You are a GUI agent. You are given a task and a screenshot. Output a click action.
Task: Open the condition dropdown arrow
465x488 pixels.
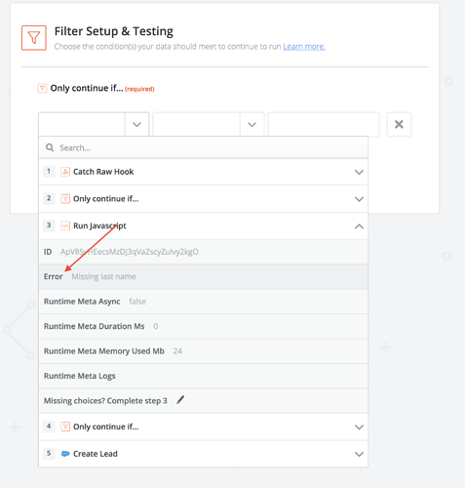coord(252,124)
